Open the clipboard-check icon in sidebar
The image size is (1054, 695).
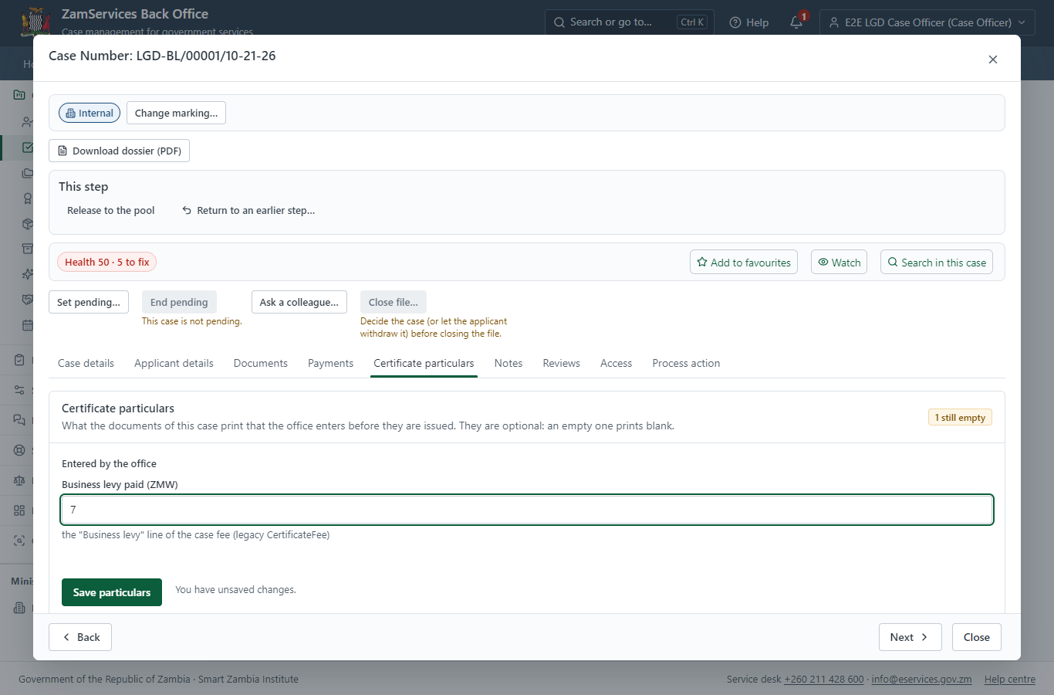19,360
